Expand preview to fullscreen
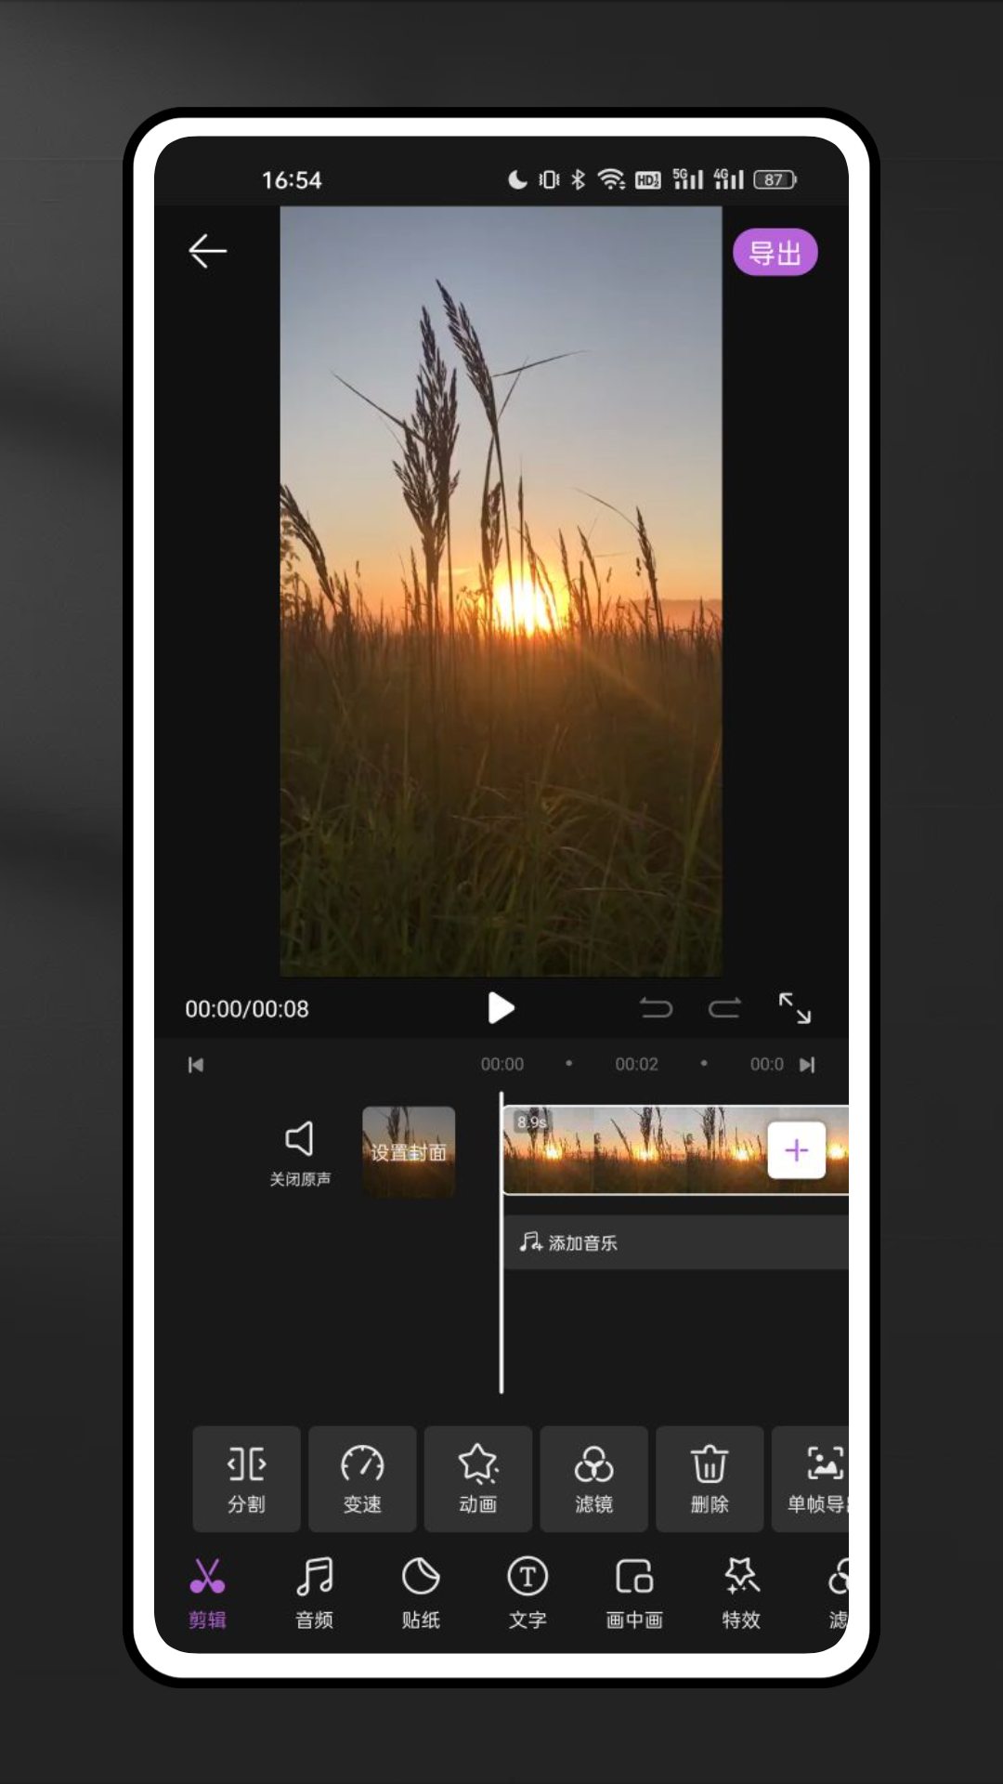The height and width of the screenshot is (1784, 1003). (x=794, y=1008)
